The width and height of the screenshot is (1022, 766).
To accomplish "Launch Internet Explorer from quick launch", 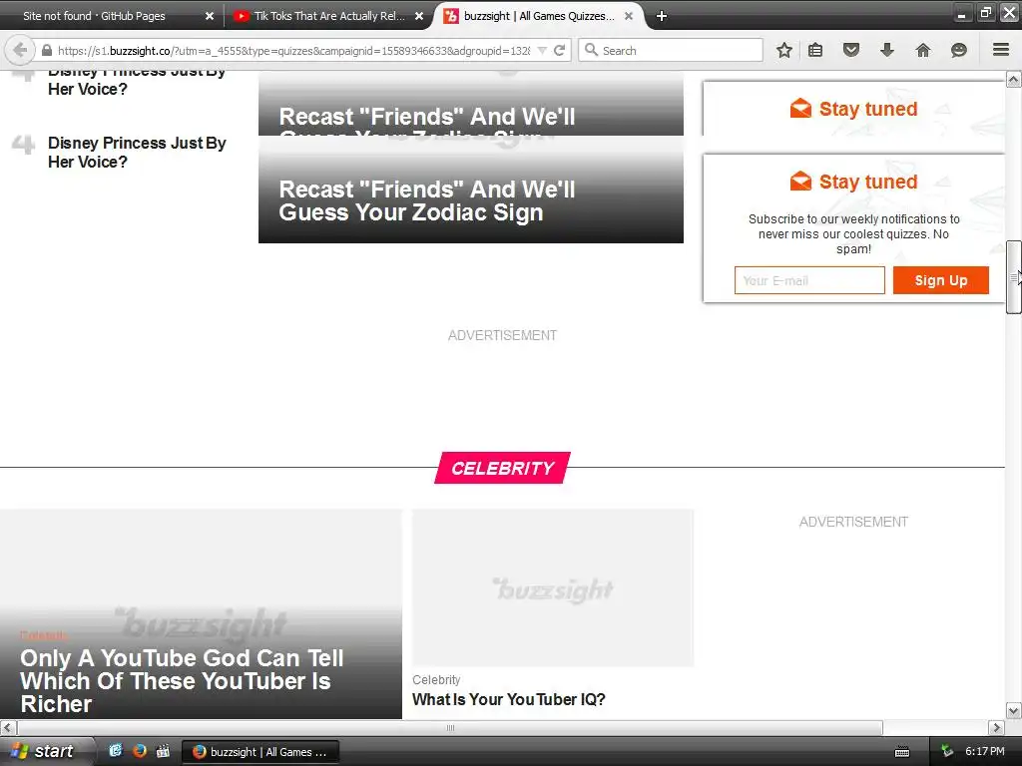I will (x=116, y=751).
